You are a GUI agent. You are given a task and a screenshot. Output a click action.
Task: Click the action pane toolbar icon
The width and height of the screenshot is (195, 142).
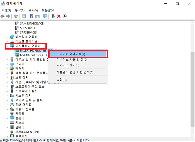tap(37, 16)
